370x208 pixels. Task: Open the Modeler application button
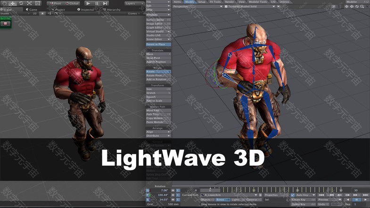point(357,2)
